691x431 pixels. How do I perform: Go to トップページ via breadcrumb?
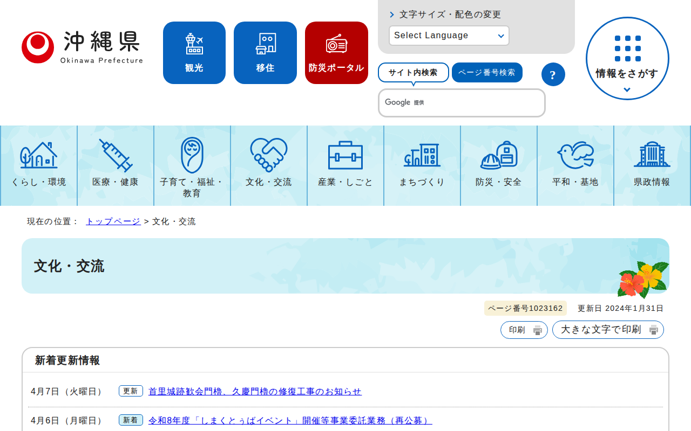[x=113, y=221]
